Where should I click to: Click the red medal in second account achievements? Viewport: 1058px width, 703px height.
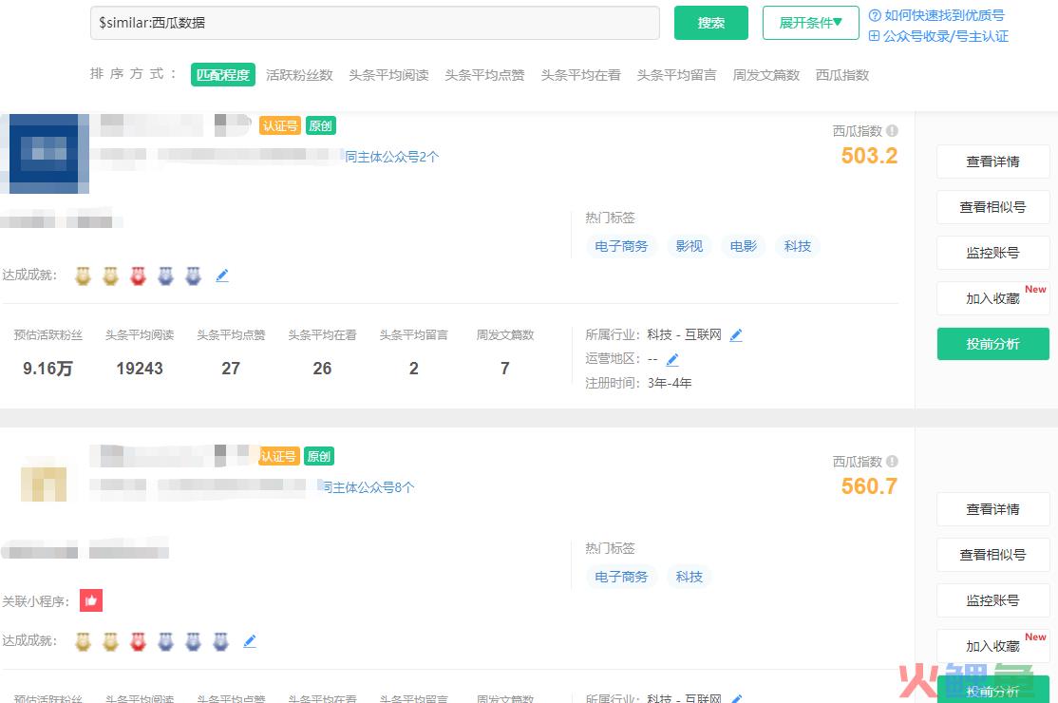point(139,641)
